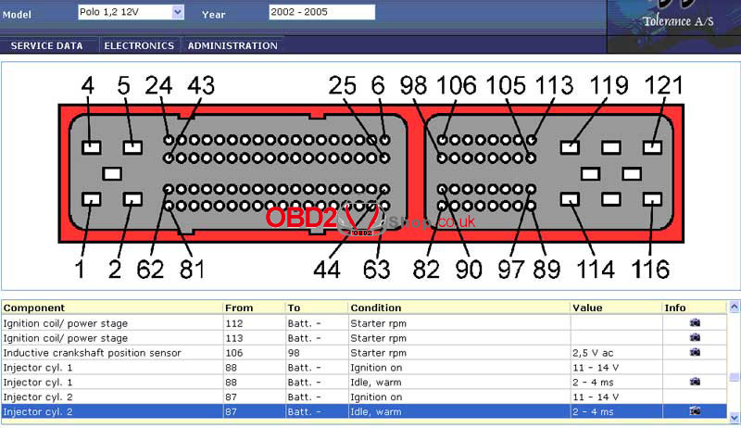This screenshot has width=741, height=428.
Task: Click the Year field showing 2002 - 2005
Action: pyautogui.click(x=321, y=12)
